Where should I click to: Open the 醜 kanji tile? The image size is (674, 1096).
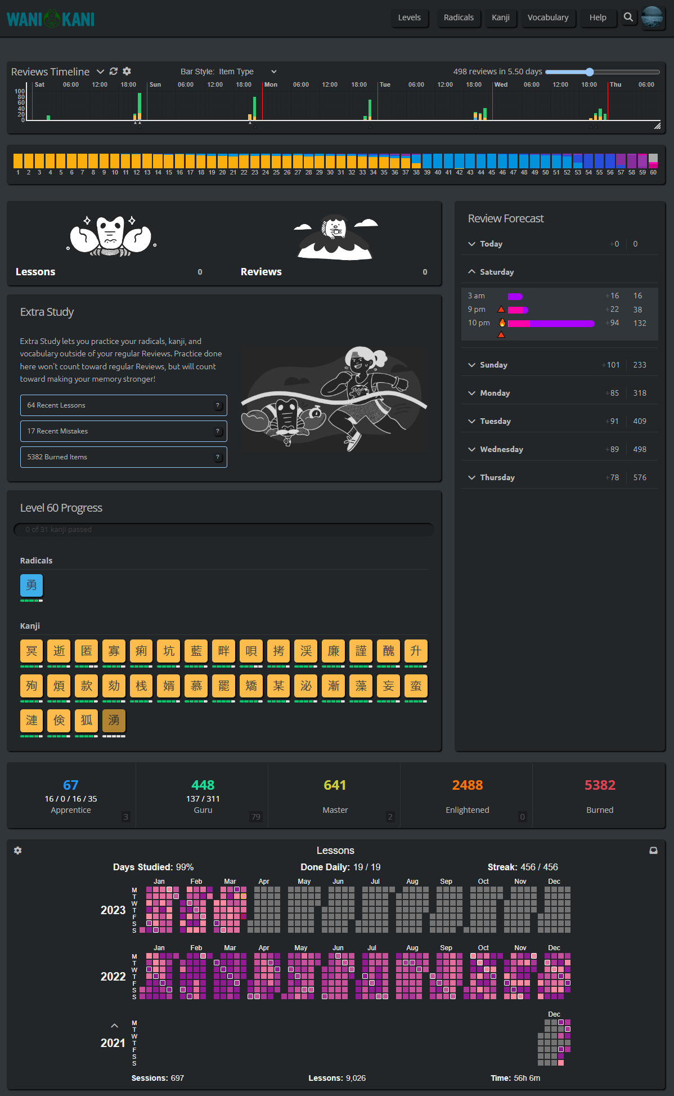[x=389, y=651]
